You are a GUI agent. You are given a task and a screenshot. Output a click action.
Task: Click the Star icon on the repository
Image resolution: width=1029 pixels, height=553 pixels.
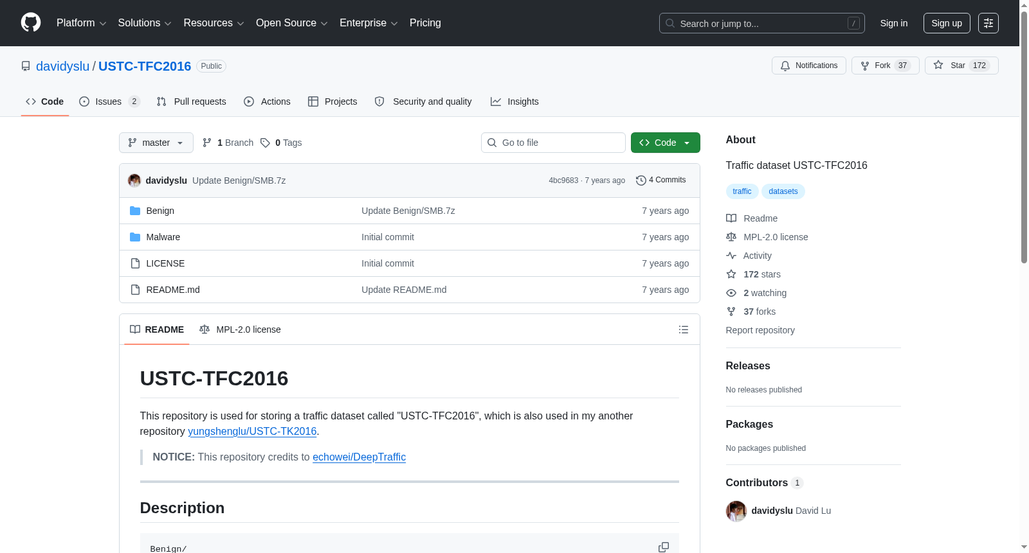pos(938,66)
